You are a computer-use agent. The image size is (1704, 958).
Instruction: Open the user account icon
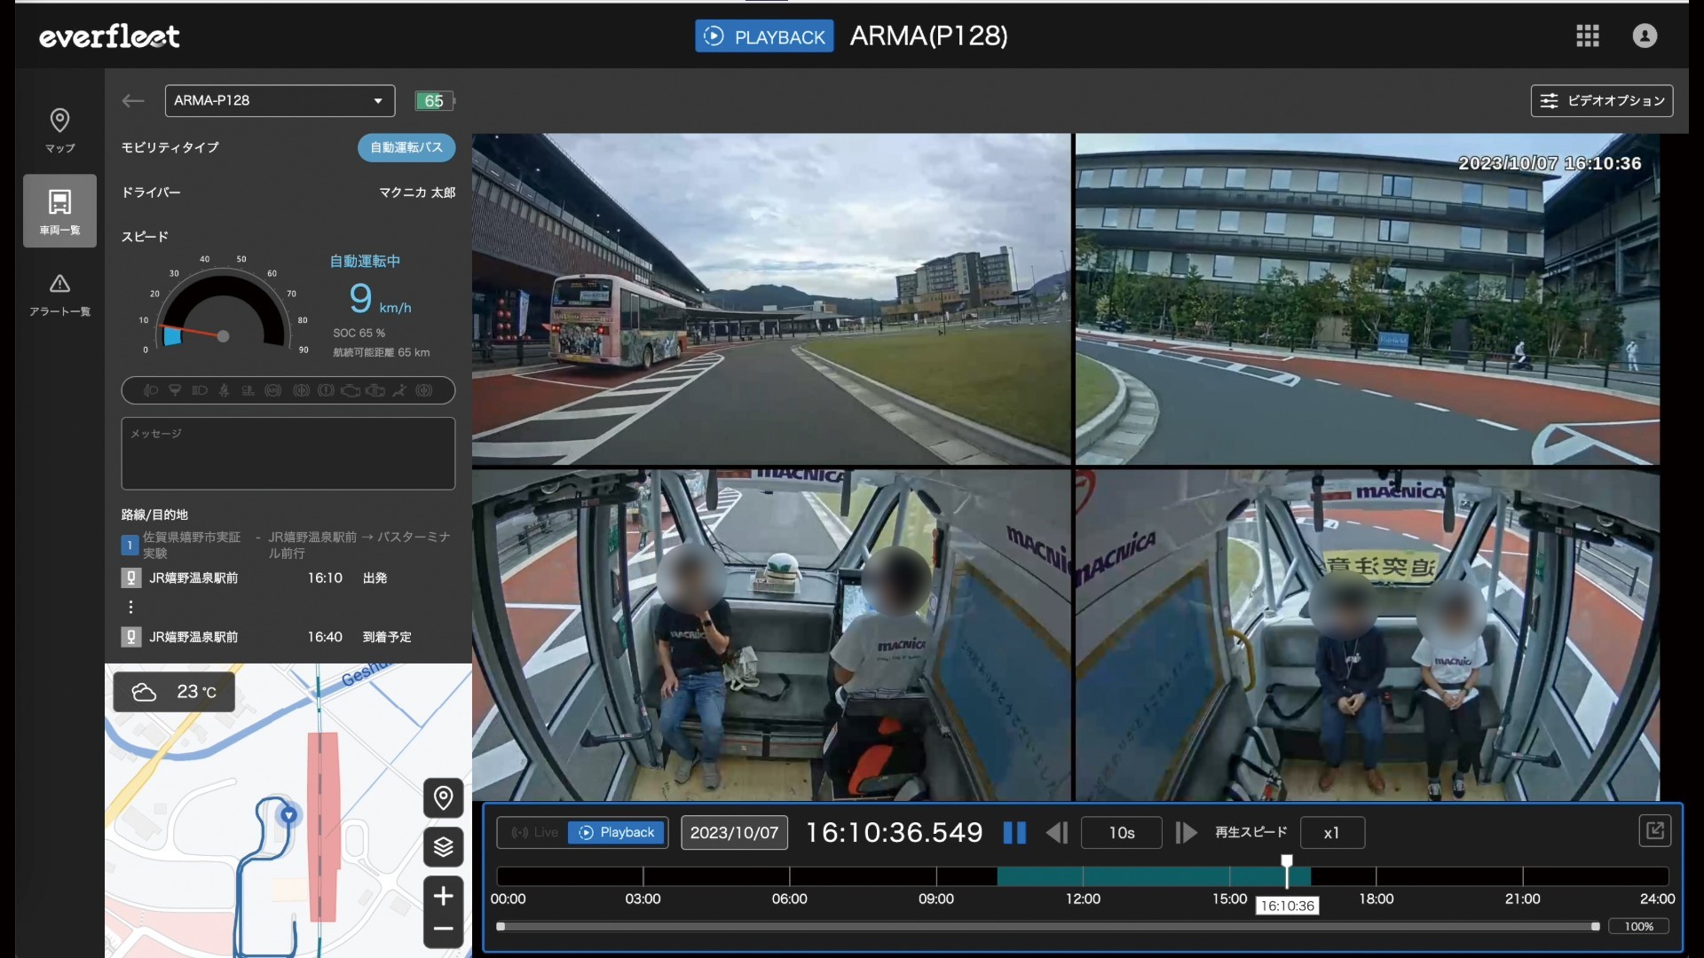(1645, 36)
